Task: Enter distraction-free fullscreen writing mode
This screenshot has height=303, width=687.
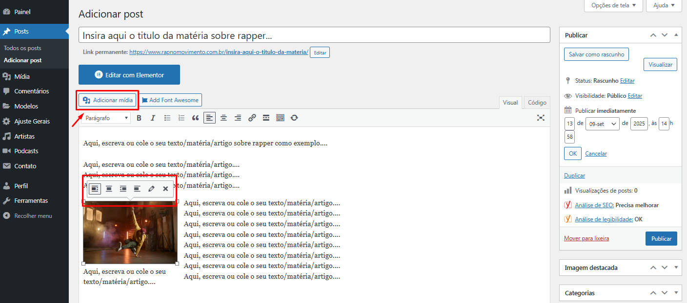Action: coord(541,118)
